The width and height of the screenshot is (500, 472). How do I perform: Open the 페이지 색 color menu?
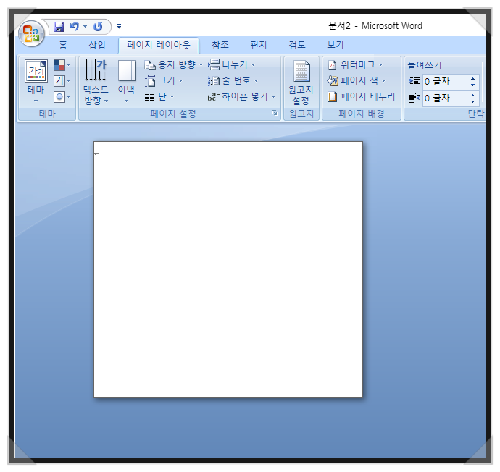(357, 81)
